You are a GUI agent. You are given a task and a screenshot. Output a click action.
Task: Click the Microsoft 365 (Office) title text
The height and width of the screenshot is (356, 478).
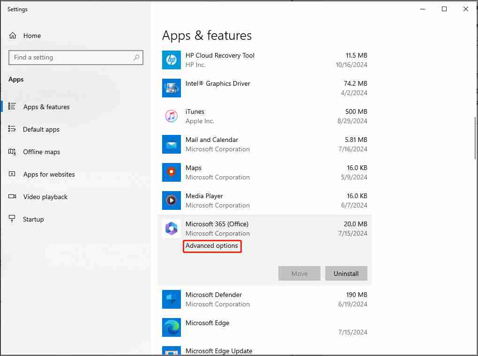pos(217,224)
